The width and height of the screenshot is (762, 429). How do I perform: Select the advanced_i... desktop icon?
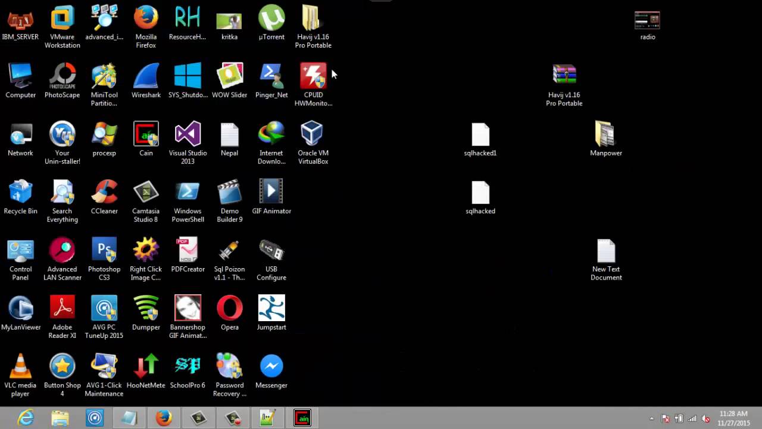click(x=104, y=24)
